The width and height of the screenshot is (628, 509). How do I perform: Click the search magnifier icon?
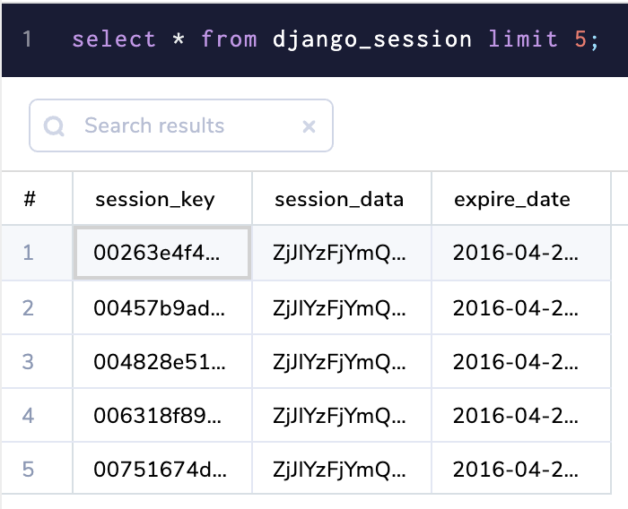click(x=54, y=126)
